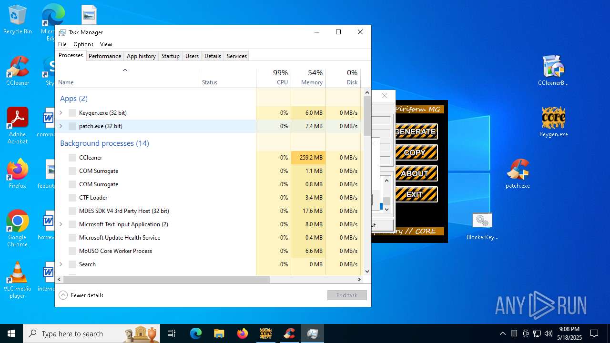Open CCleaner desktop shortcut icon

pyautogui.click(x=18, y=71)
